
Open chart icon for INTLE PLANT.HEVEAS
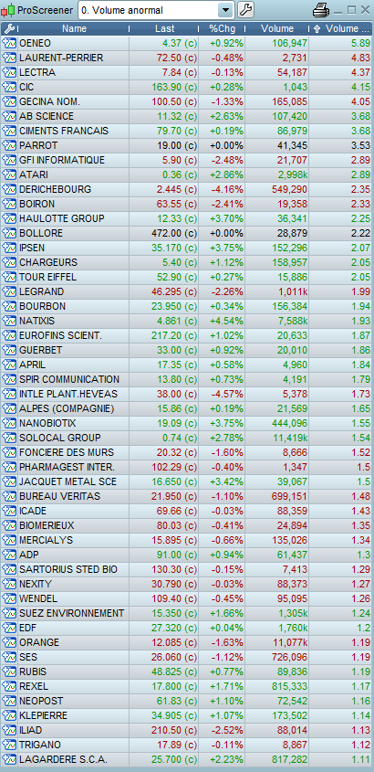coord(10,394)
